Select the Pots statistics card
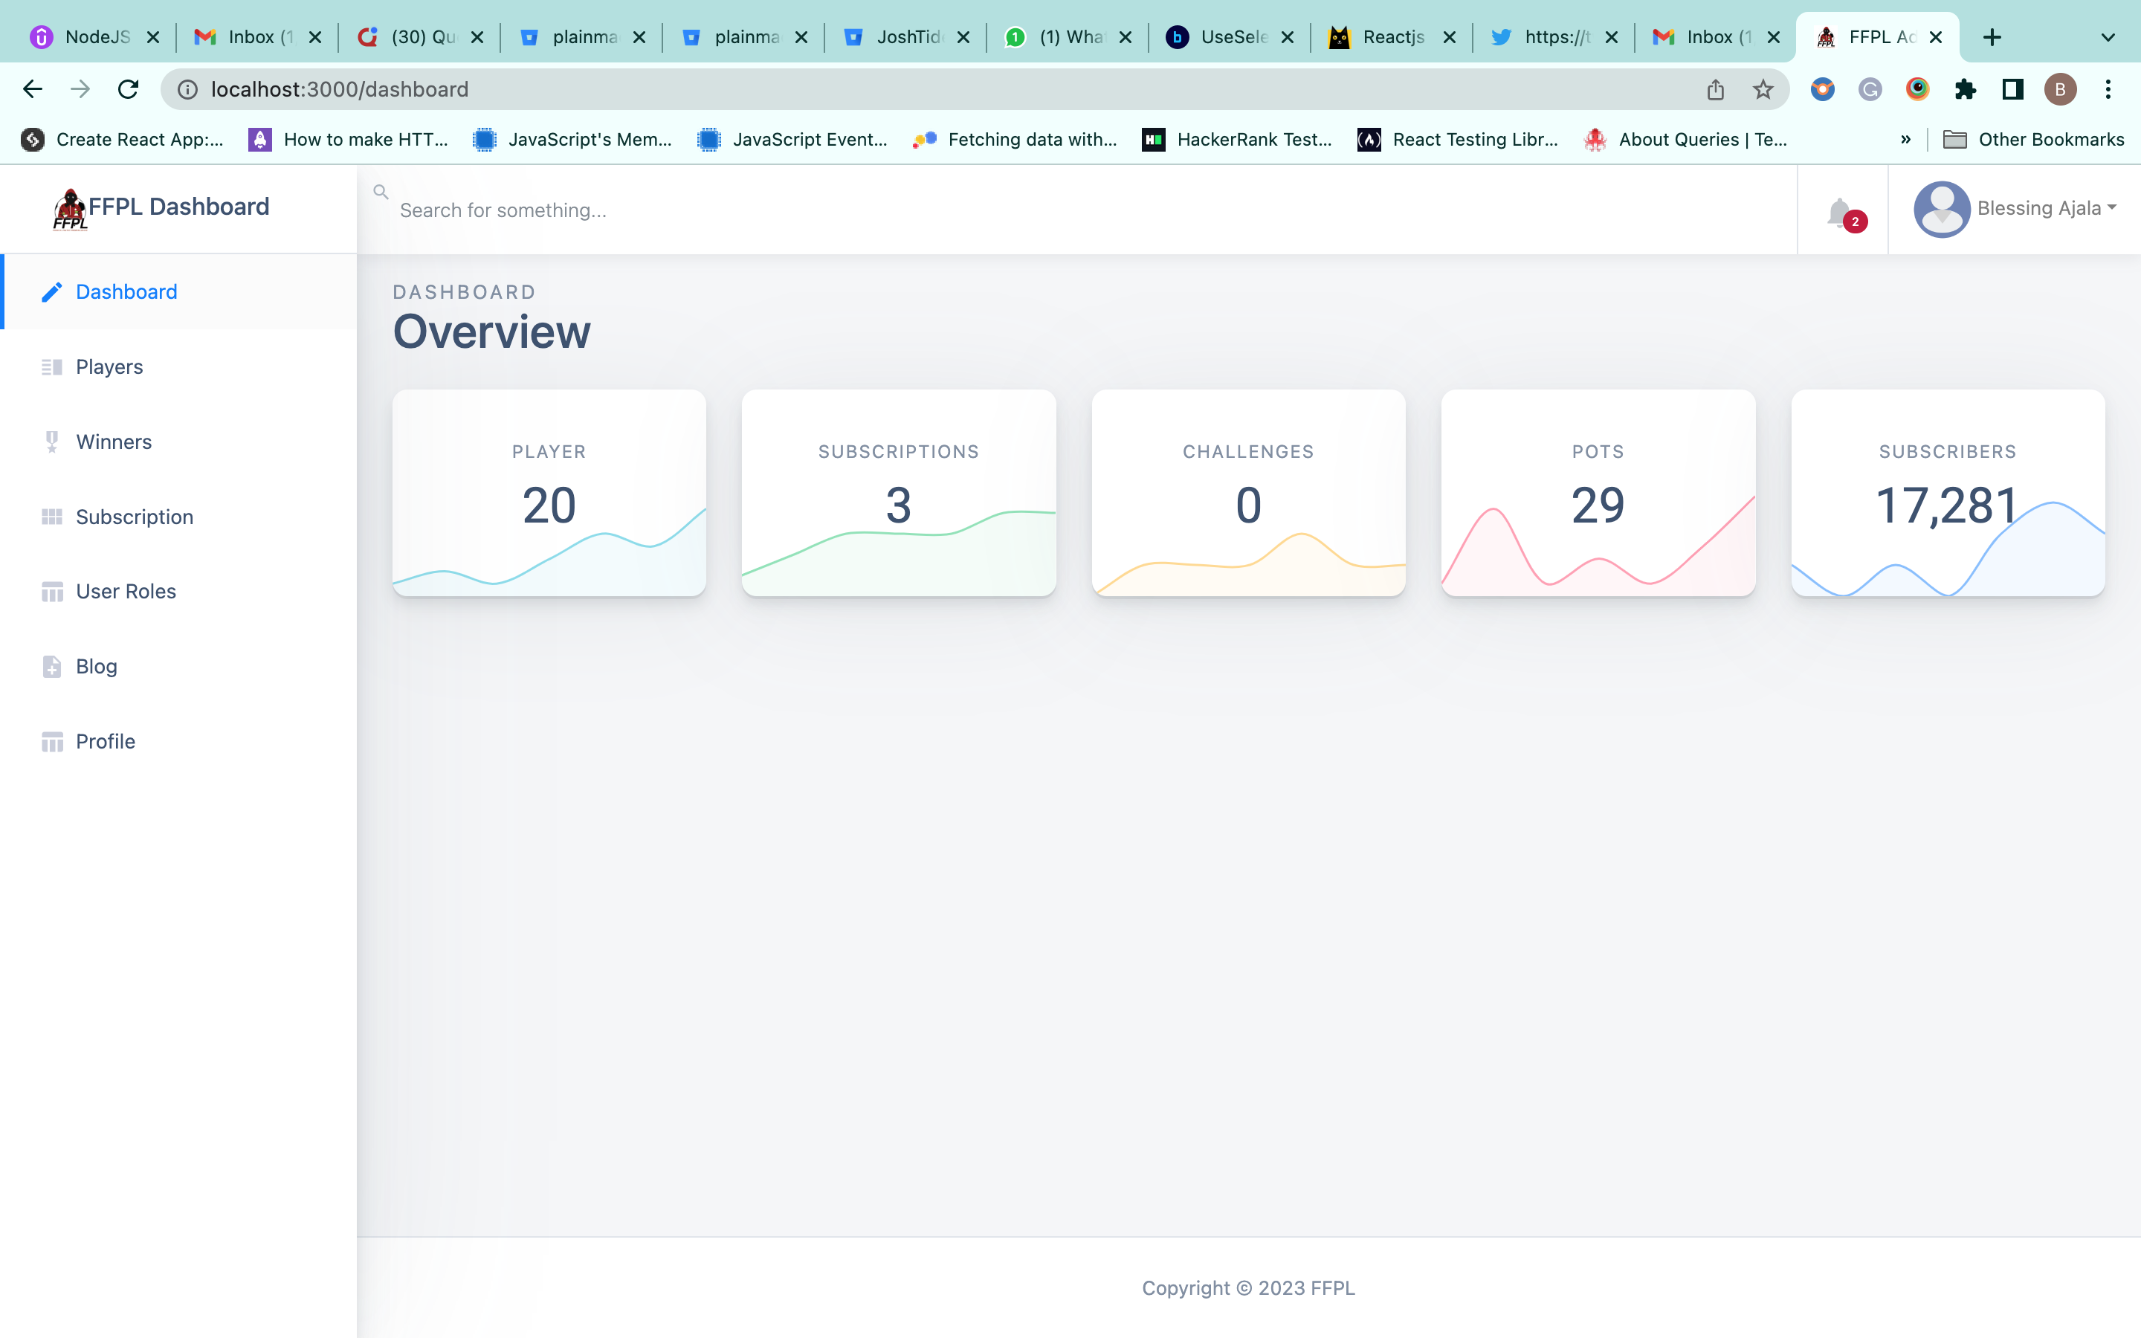2141x1338 pixels. pyautogui.click(x=1598, y=493)
